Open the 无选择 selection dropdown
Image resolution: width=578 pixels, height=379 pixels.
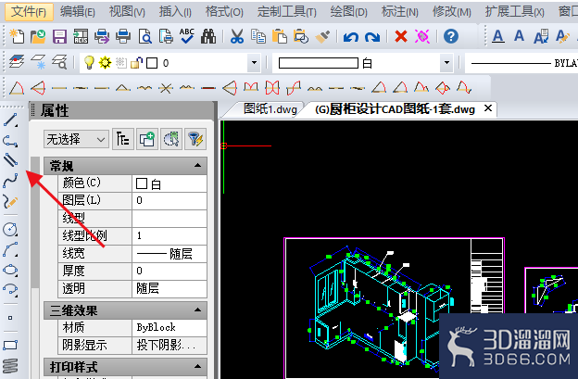click(76, 139)
